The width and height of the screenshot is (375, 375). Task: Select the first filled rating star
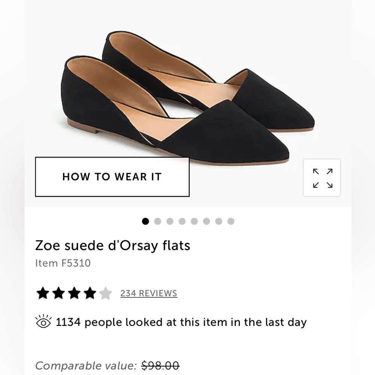click(x=42, y=294)
